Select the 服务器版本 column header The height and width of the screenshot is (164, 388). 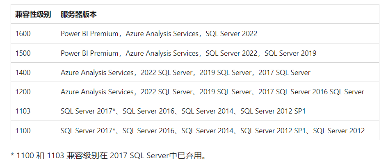[78, 14]
